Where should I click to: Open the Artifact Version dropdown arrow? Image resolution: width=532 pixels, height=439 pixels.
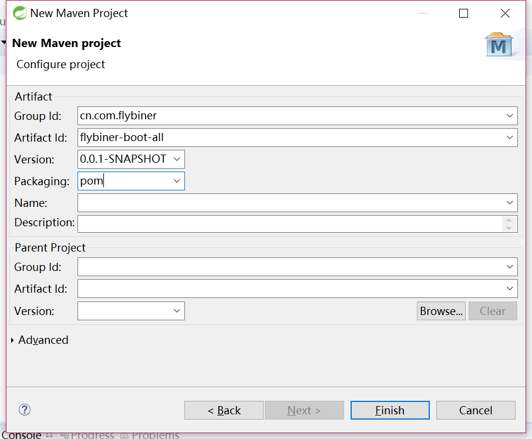pyautogui.click(x=177, y=159)
